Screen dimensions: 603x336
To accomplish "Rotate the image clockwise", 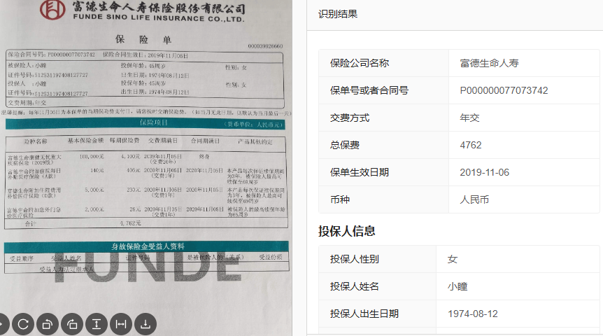I will pos(72,325).
